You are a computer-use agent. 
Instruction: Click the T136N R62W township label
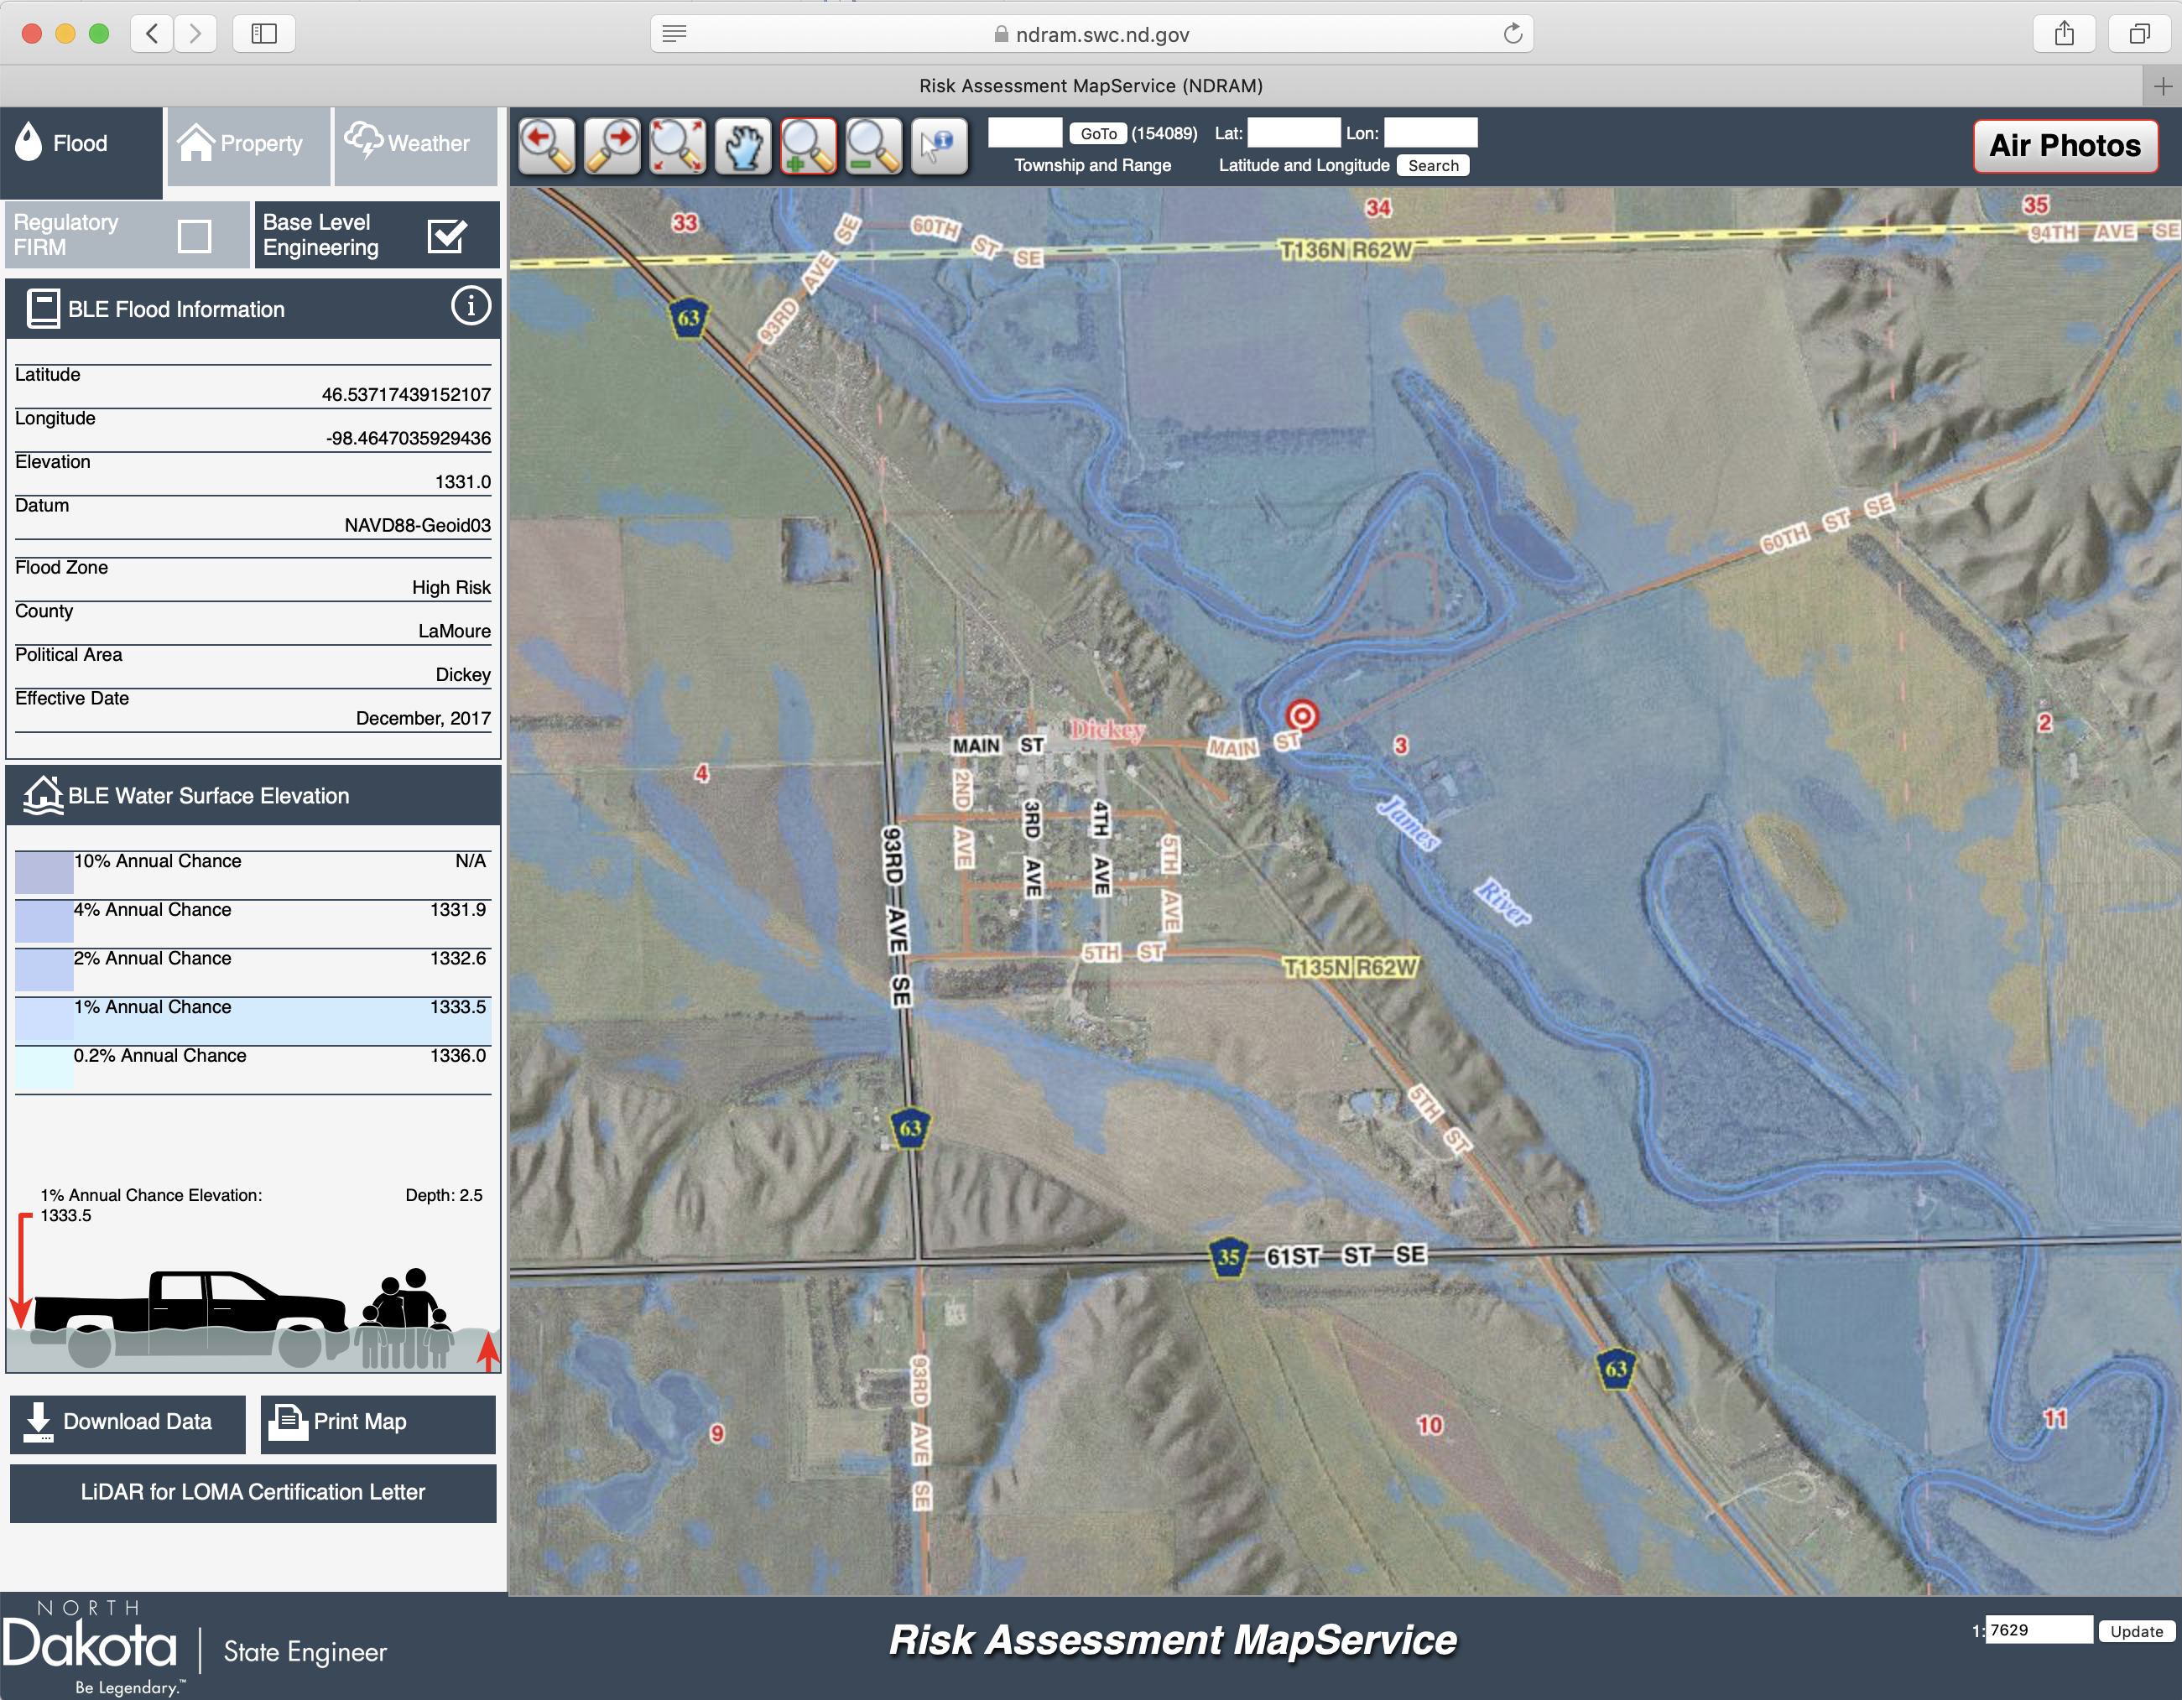point(1346,250)
